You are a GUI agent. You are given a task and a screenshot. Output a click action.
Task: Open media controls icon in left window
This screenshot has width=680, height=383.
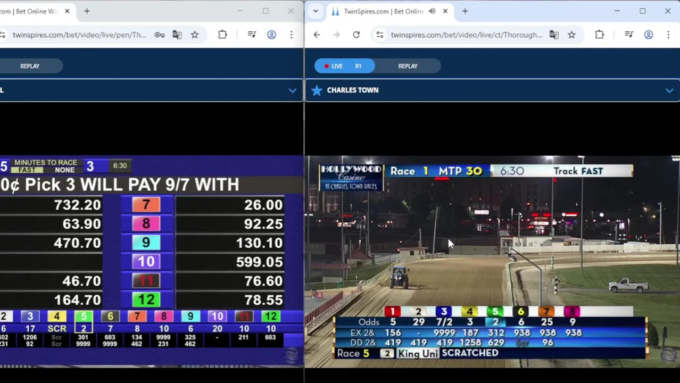(252, 35)
